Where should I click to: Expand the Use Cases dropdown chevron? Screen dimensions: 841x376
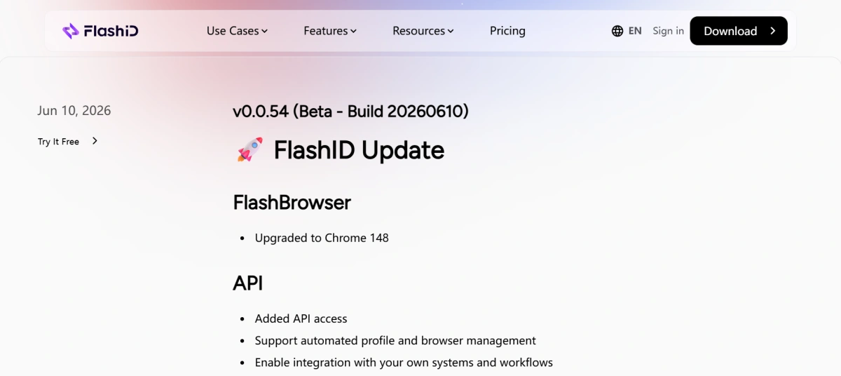pos(265,32)
